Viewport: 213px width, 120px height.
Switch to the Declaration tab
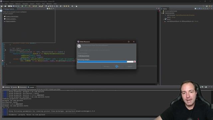tap(22, 87)
